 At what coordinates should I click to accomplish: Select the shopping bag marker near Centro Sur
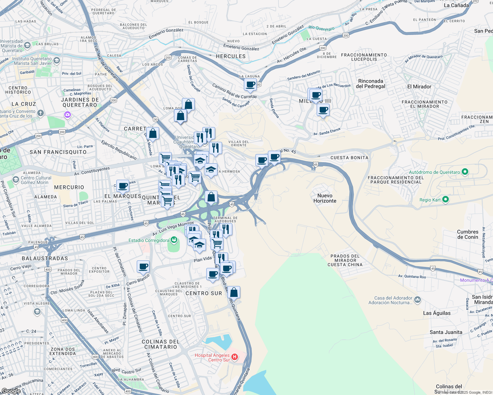[x=234, y=292]
